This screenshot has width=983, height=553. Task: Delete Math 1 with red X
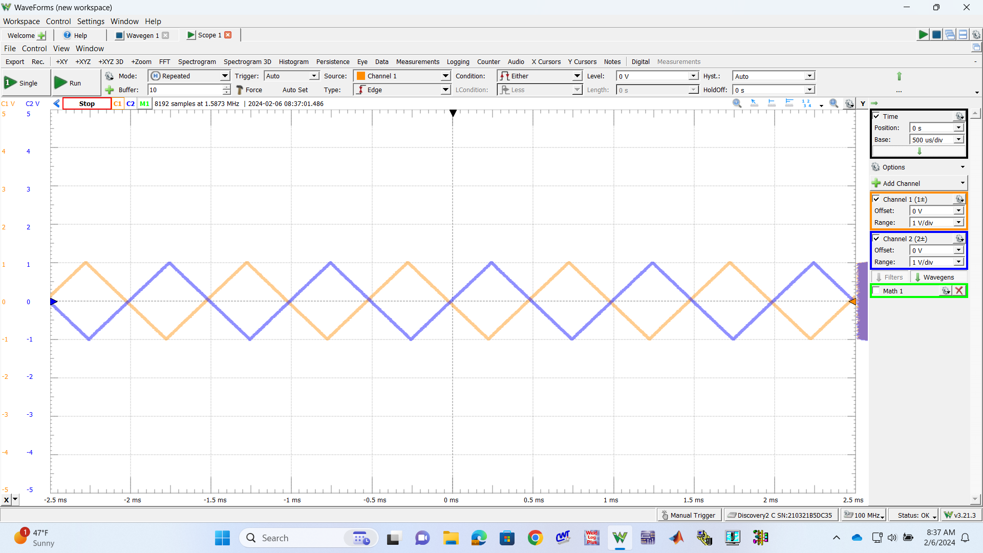click(x=959, y=291)
